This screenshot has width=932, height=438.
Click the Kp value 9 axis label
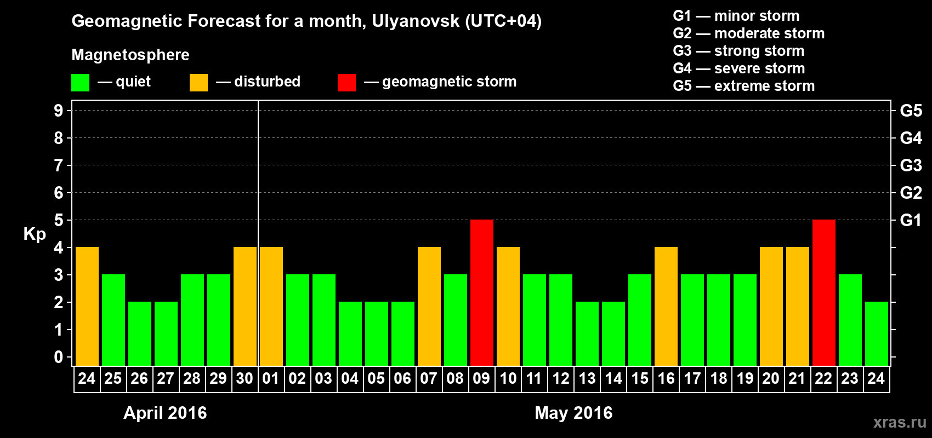tap(59, 111)
